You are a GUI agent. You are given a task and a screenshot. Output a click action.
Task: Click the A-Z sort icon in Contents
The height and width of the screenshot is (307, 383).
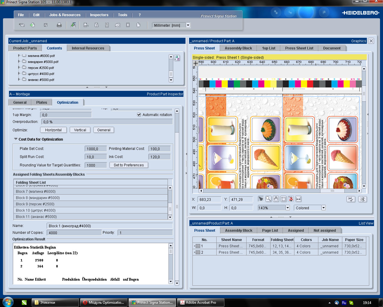177,58
